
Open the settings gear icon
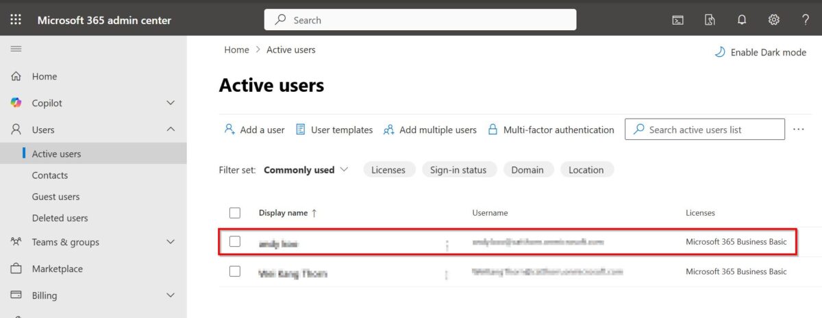(x=773, y=20)
